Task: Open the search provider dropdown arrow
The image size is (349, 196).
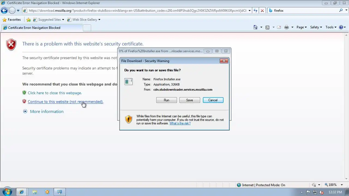Action: pyautogui.click(x=346, y=11)
